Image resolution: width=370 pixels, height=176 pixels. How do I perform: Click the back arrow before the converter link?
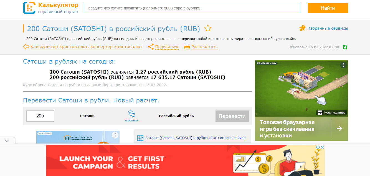pyautogui.click(x=26, y=47)
